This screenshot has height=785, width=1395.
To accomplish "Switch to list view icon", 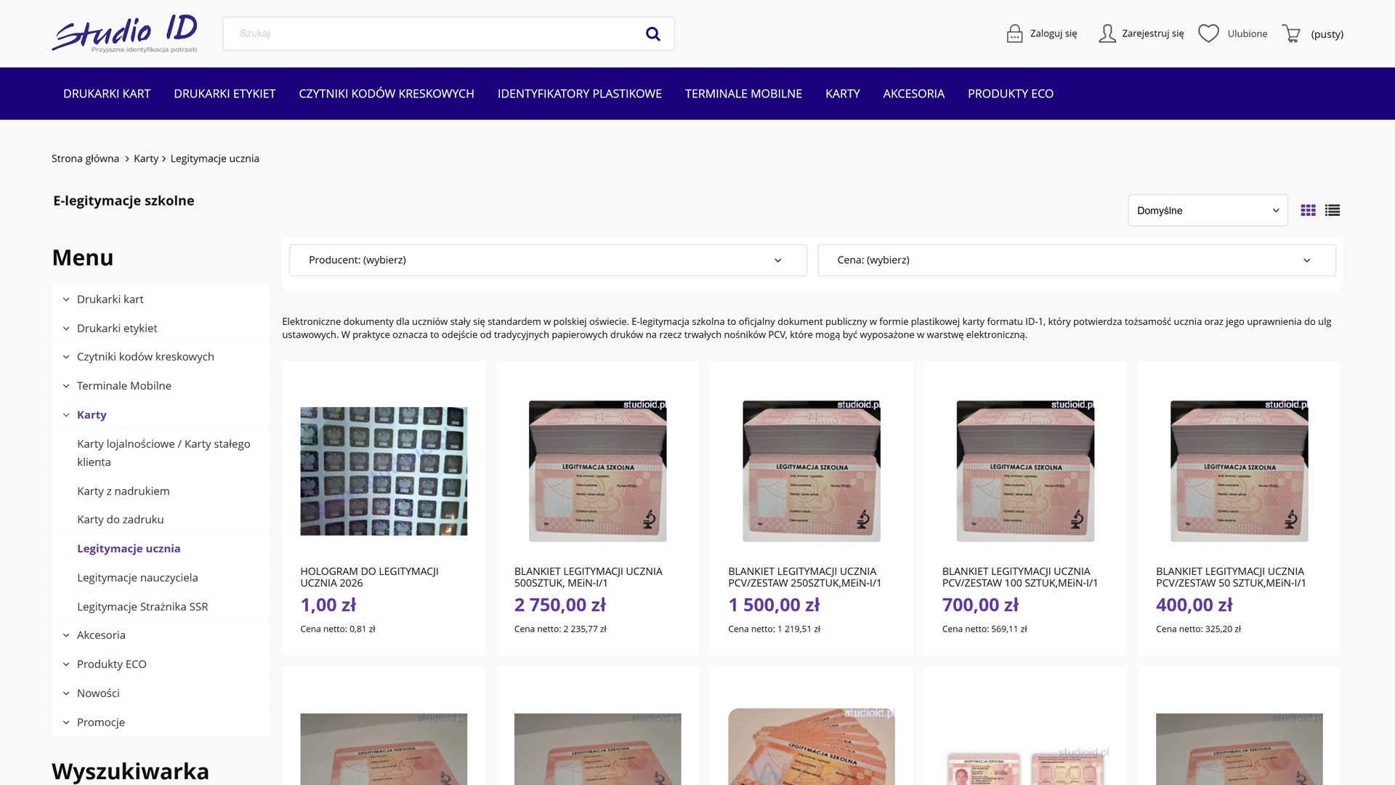I will [x=1332, y=211].
